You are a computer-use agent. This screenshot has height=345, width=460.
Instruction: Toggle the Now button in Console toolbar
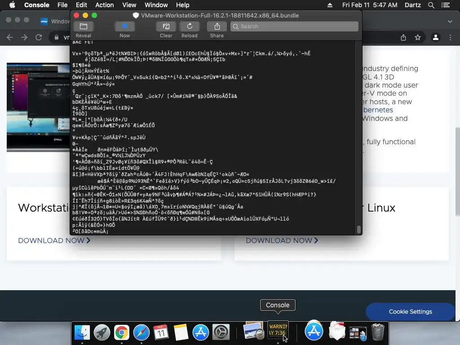[x=125, y=27]
